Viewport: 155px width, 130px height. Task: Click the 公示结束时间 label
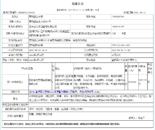point(91,50)
